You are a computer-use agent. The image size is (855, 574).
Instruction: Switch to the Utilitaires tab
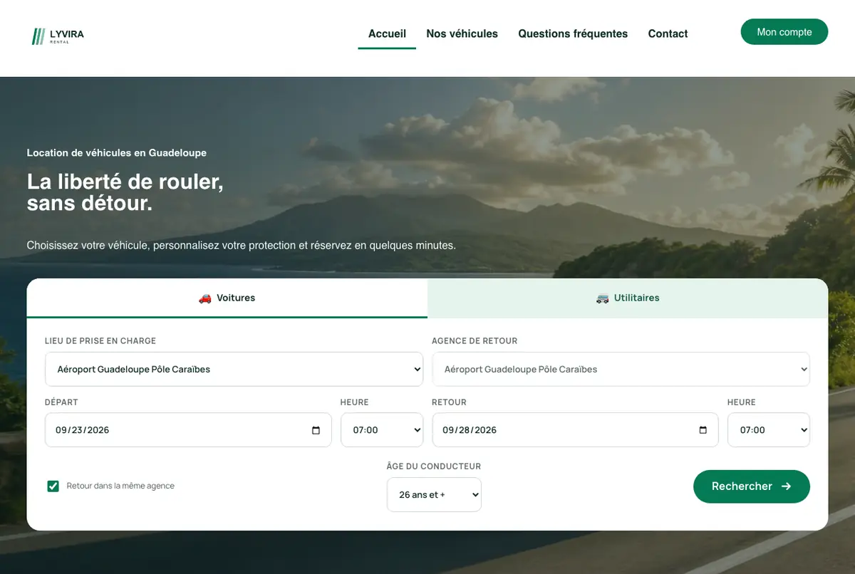click(x=628, y=298)
